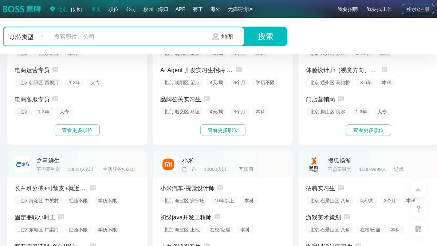
Task: Open the 海外 menu item
Action: coord(216,9)
